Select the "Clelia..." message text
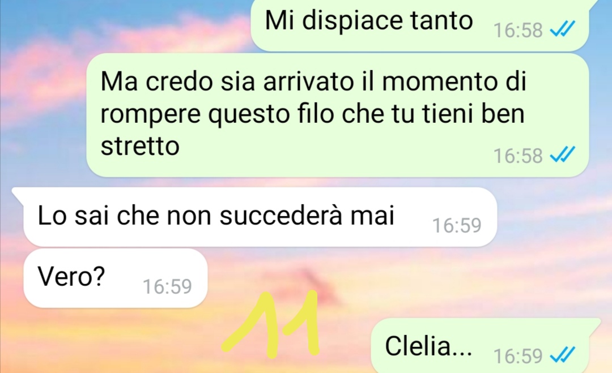The height and width of the screenshot is (373, 612). coord(428,346)
